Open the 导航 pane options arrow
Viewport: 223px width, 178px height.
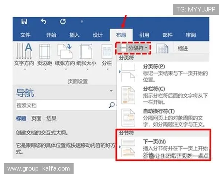111,91
